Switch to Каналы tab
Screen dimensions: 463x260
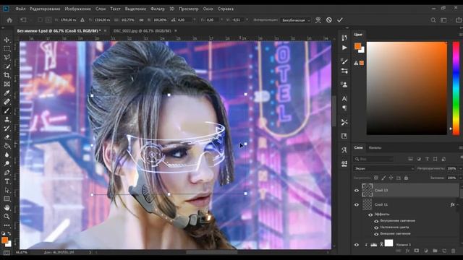point(375,147)
